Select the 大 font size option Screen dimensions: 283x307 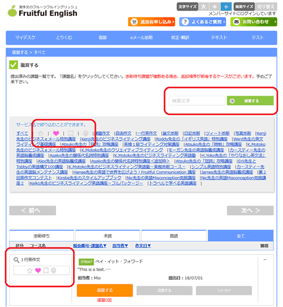(204, 7)
